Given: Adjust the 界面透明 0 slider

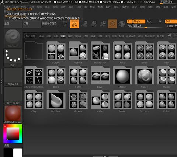Looking at the screenshot, I should pyautogui.click(x=167, y=2).
